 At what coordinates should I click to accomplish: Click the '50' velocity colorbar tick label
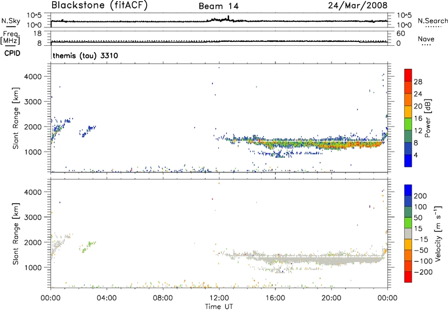tap(418, 218)
